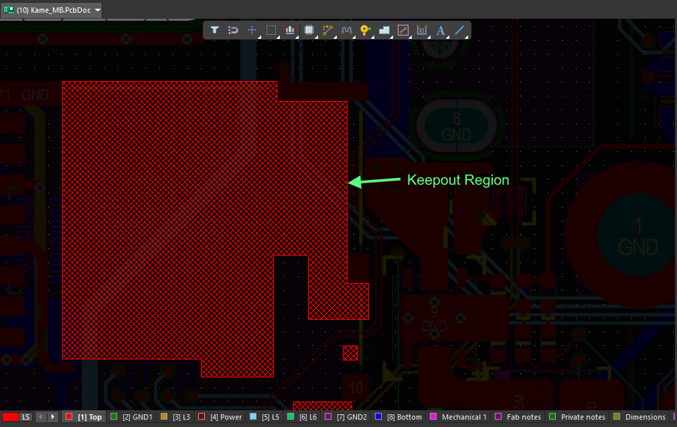
Task: Choose the dashed rectangle selection tool
Action: point(271,30)
